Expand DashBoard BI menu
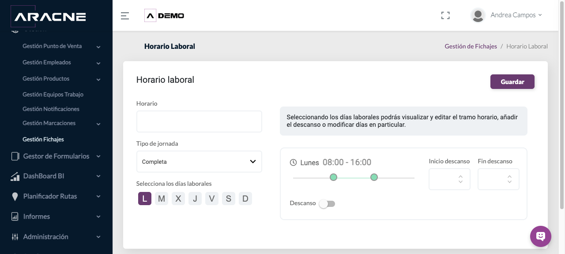Screen dimensions: 565x254 (x=98, y=176)
